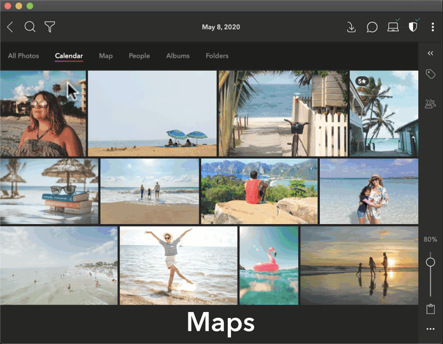443x344 pixels.
Task: Open the filter funnel icon
Action: (x=50, y=27)
